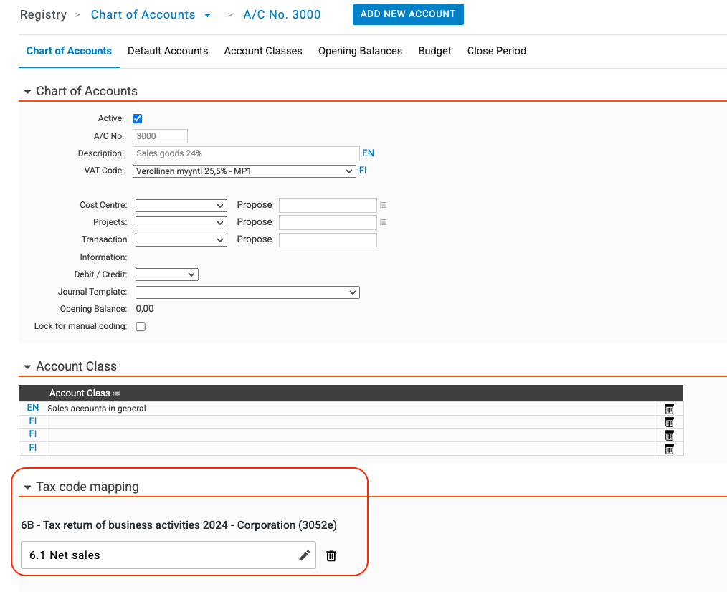Click the list icon in Account Class column header
The image size is (727, 592).
pos(117,393)
